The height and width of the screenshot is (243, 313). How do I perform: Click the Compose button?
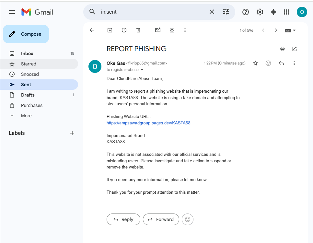(x=26, y=34)
